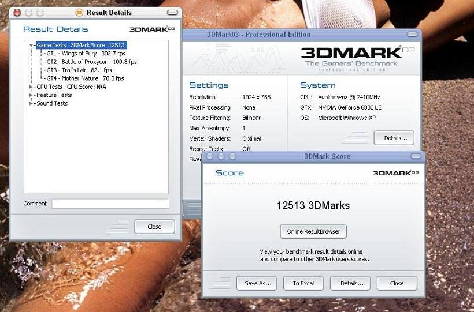Click the large 3DMARK03 Gamers' Benchmark logo
The width and height of the screenshot is (474, 312).
(x=357, y=58)
